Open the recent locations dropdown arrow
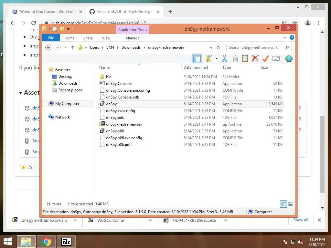The height and width of the screenshot is (248, 331). 65,47
